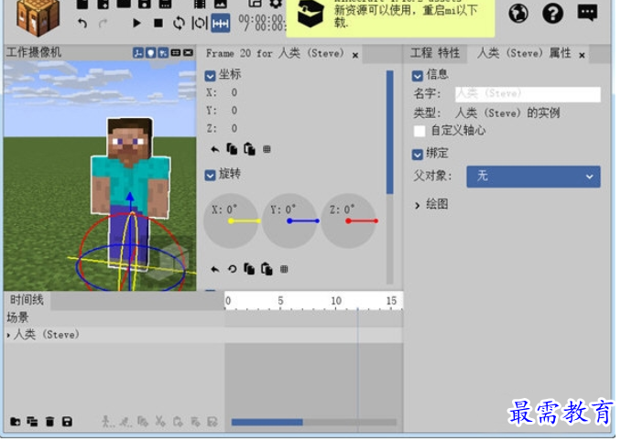This screenshot has height=441, width=621.
Task: Expand 人类 (Steve) in the timeline list
Action: click(x=8, y=336)
